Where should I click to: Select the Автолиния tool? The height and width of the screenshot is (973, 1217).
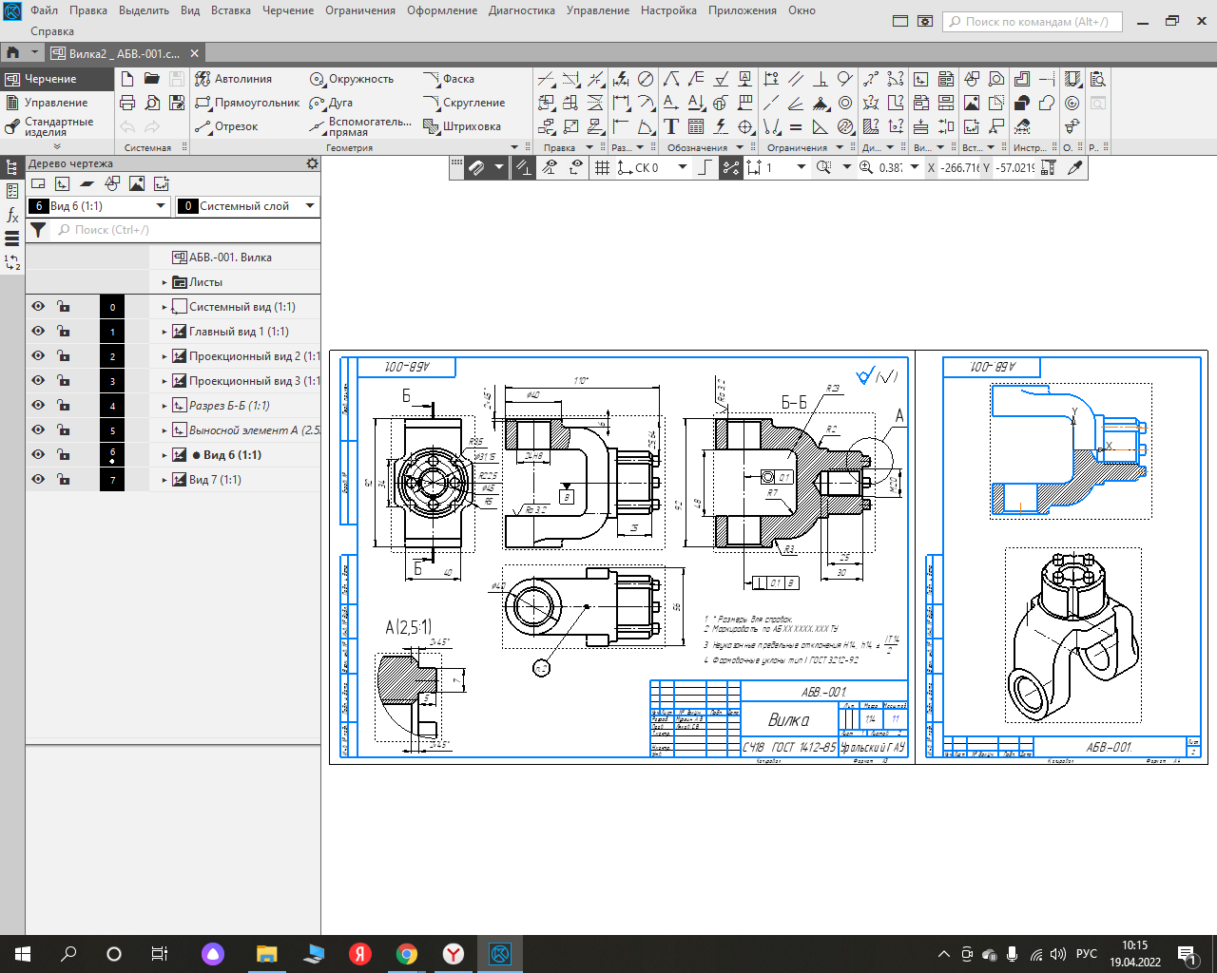tap(234, 79)
